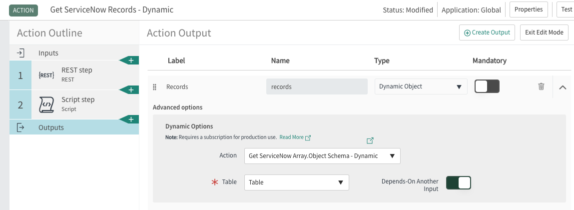Image resolution: width=574 pixels, height=210 pixels.
Task: Click the Inputs arrow icon in outline
Action: (20, 53)
